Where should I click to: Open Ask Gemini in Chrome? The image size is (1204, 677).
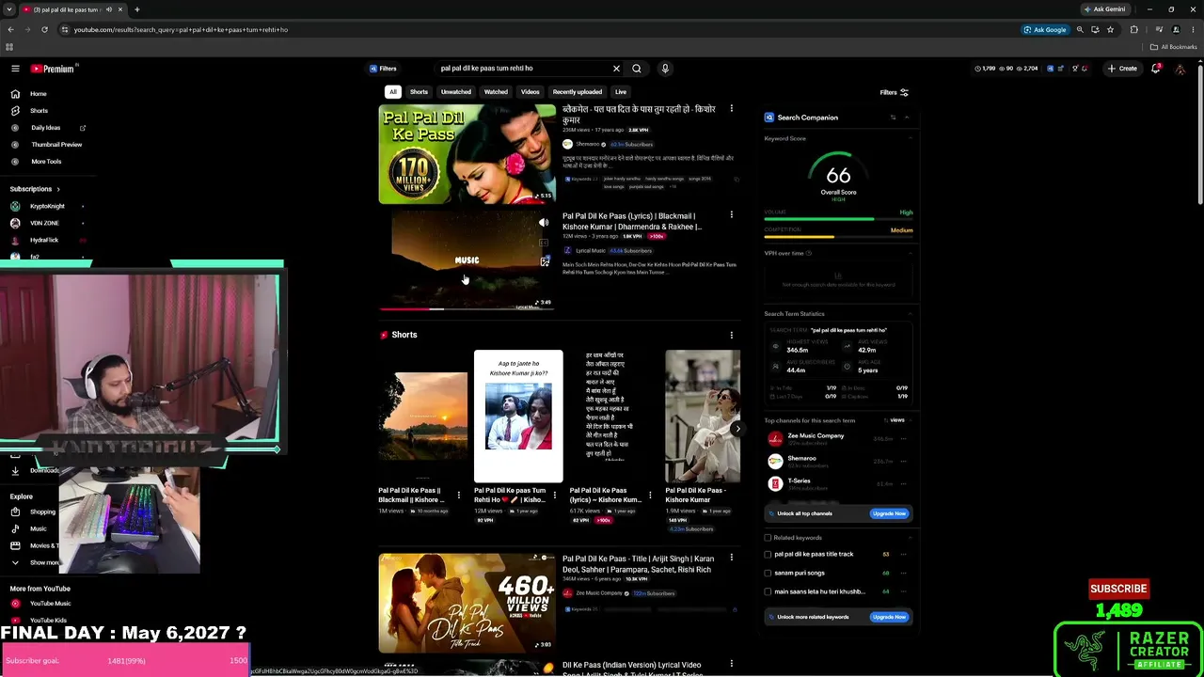(x=1104, y=9)
